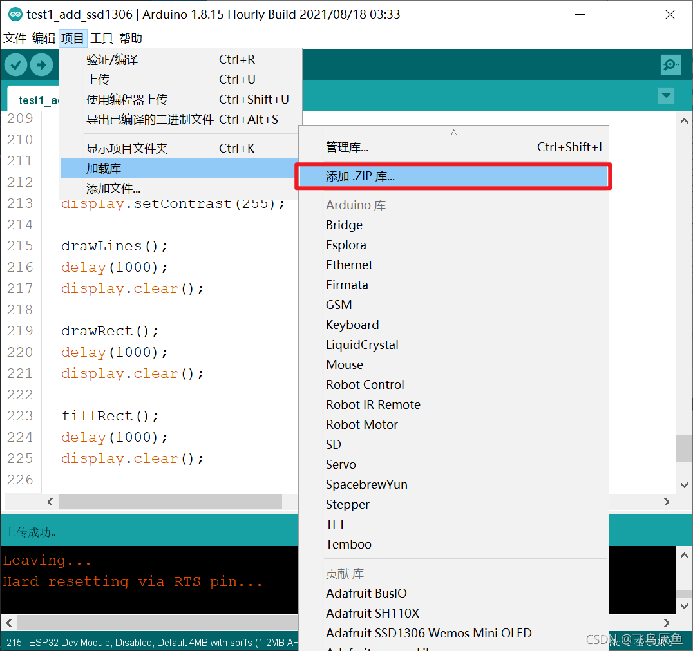Click console horizontal scrollbar left arrow
Viewport: 693px width, 651px height.
[9, 623]
